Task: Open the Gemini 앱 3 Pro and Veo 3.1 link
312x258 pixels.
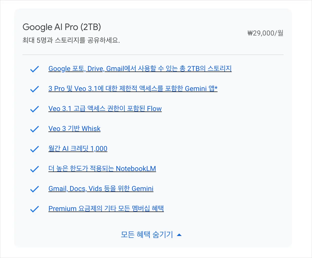Action: coord(133,88)
